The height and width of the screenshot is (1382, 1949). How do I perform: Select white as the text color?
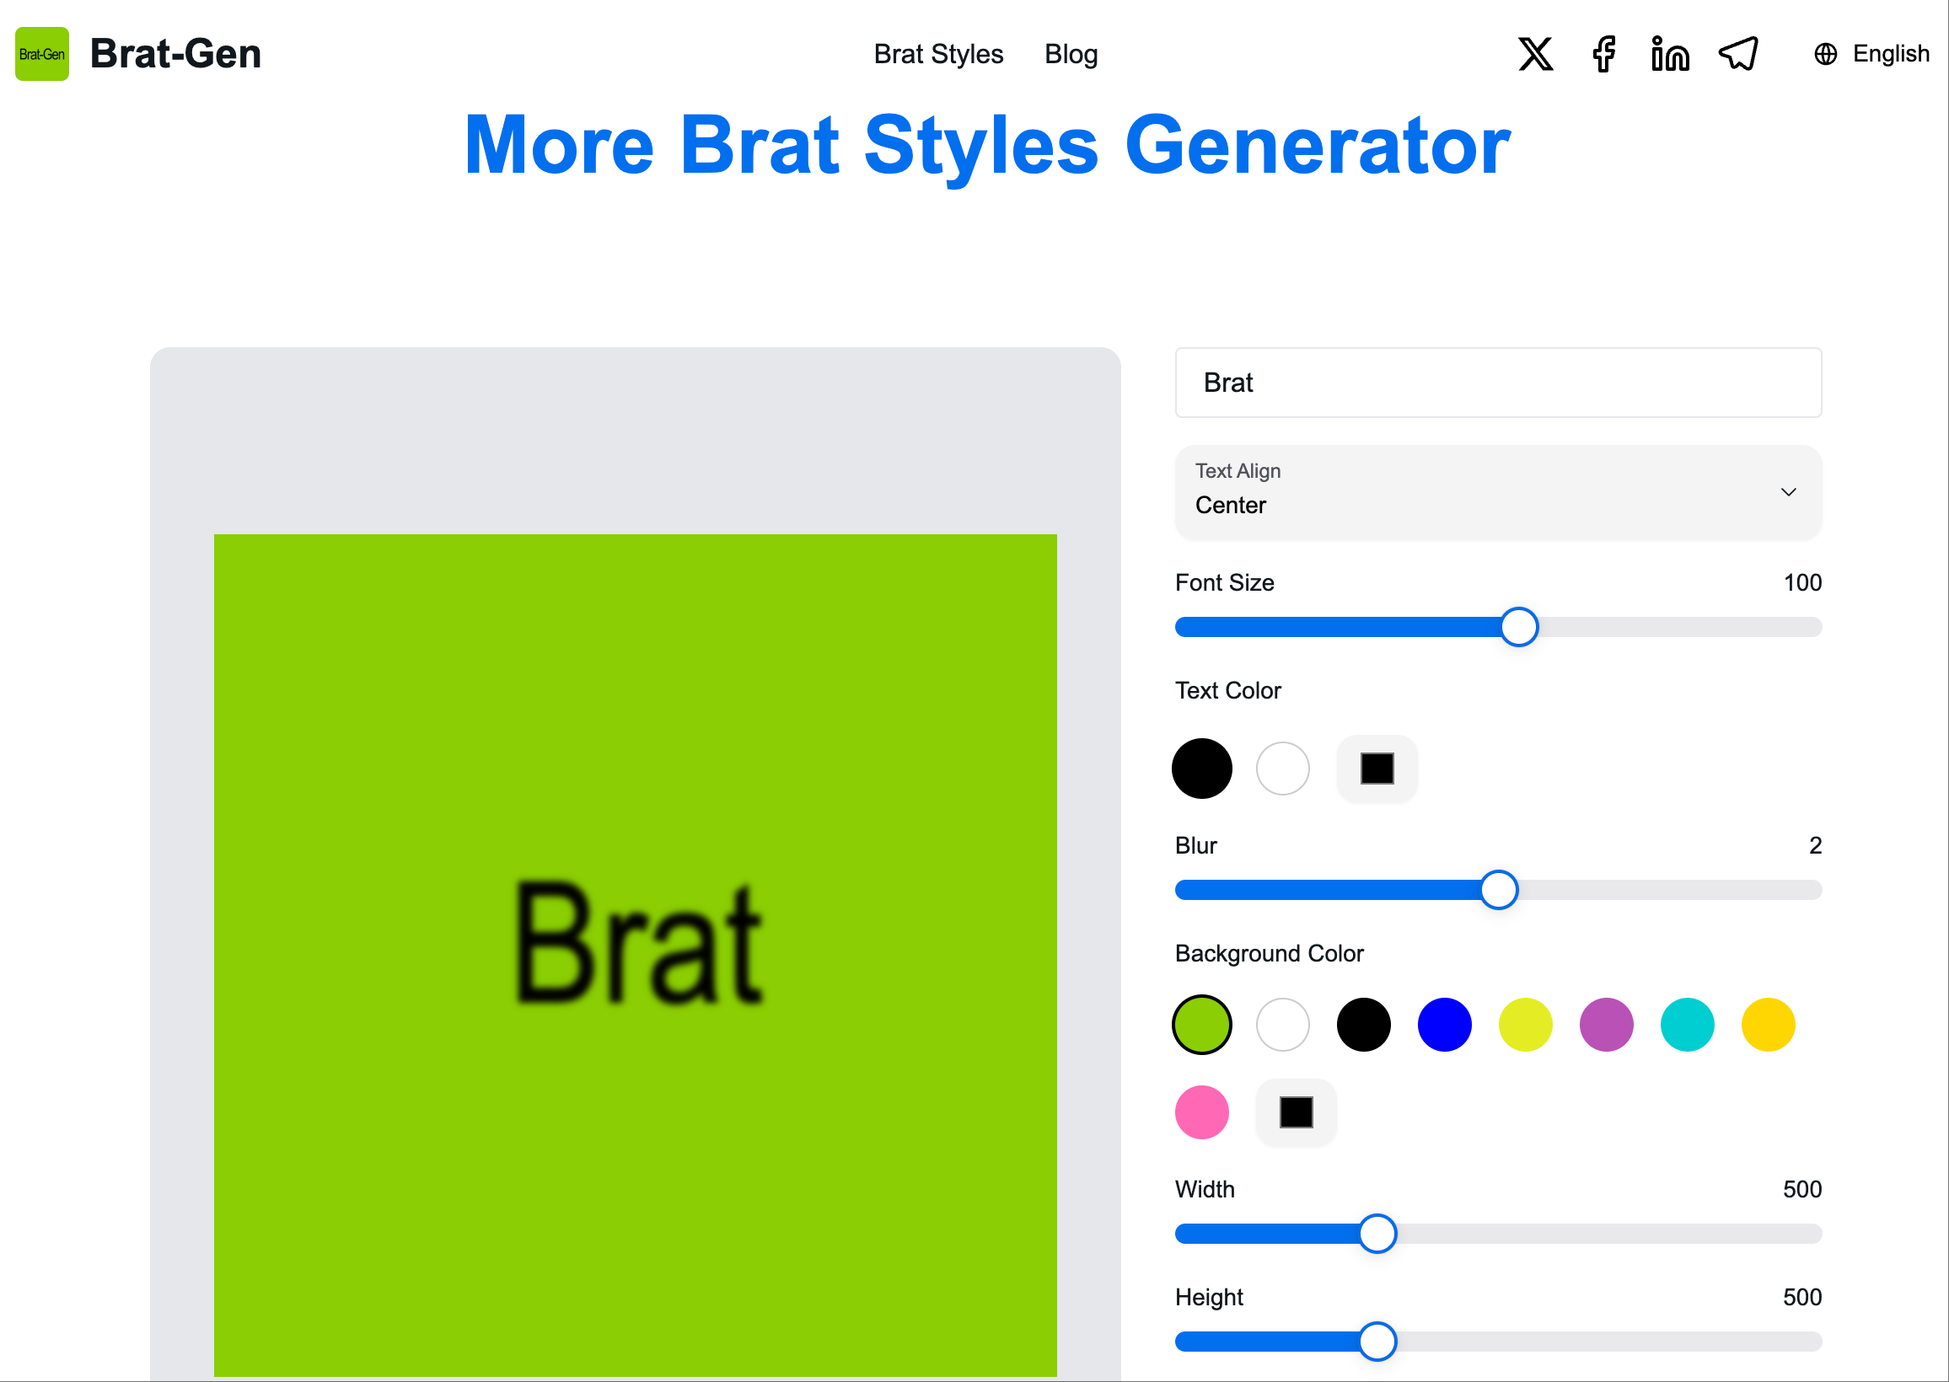click(x=1282, y=769)
